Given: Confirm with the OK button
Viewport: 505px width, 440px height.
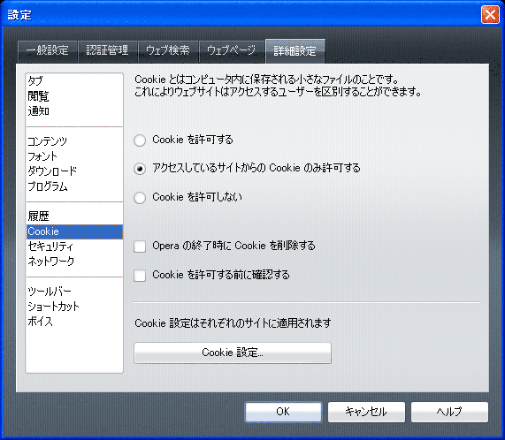Looking at the screenshot, I should tap(283, 412).
